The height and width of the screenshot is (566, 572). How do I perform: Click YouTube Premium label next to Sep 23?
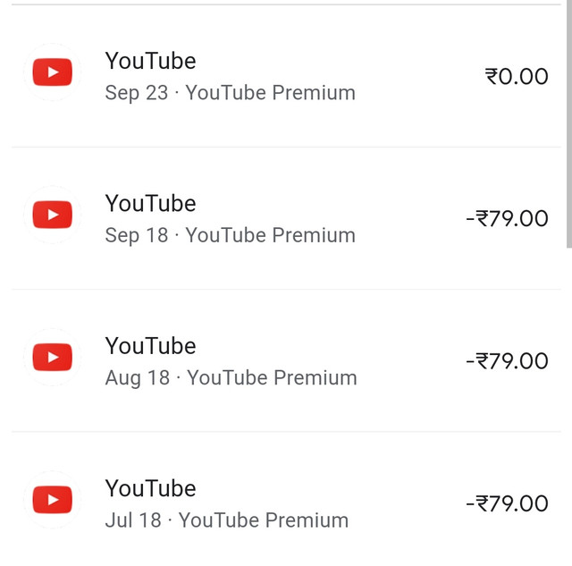tap(270, 93)
